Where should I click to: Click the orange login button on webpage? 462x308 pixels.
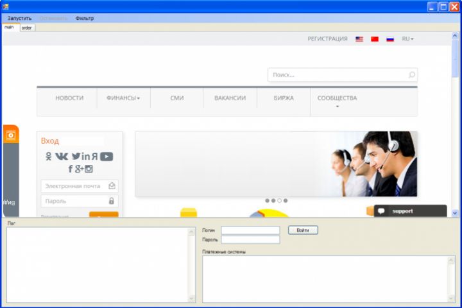coord(104,214)
